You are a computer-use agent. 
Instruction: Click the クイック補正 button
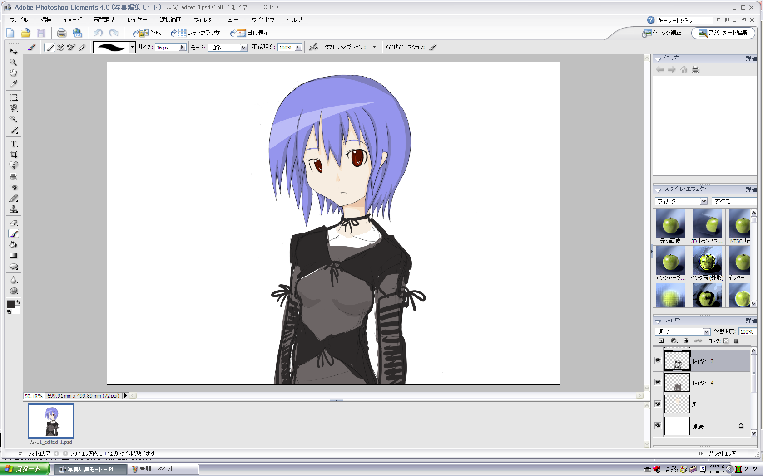coord(662,33)
